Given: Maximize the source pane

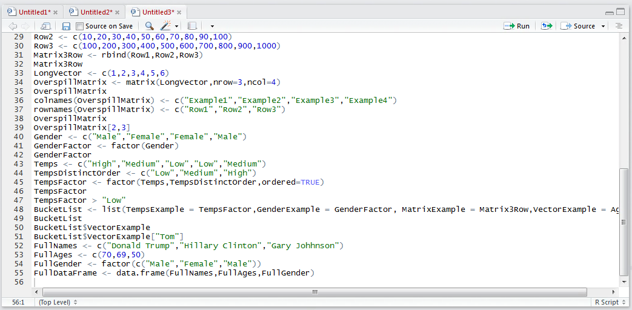Looking at the screenshot, I should (619, 13).
